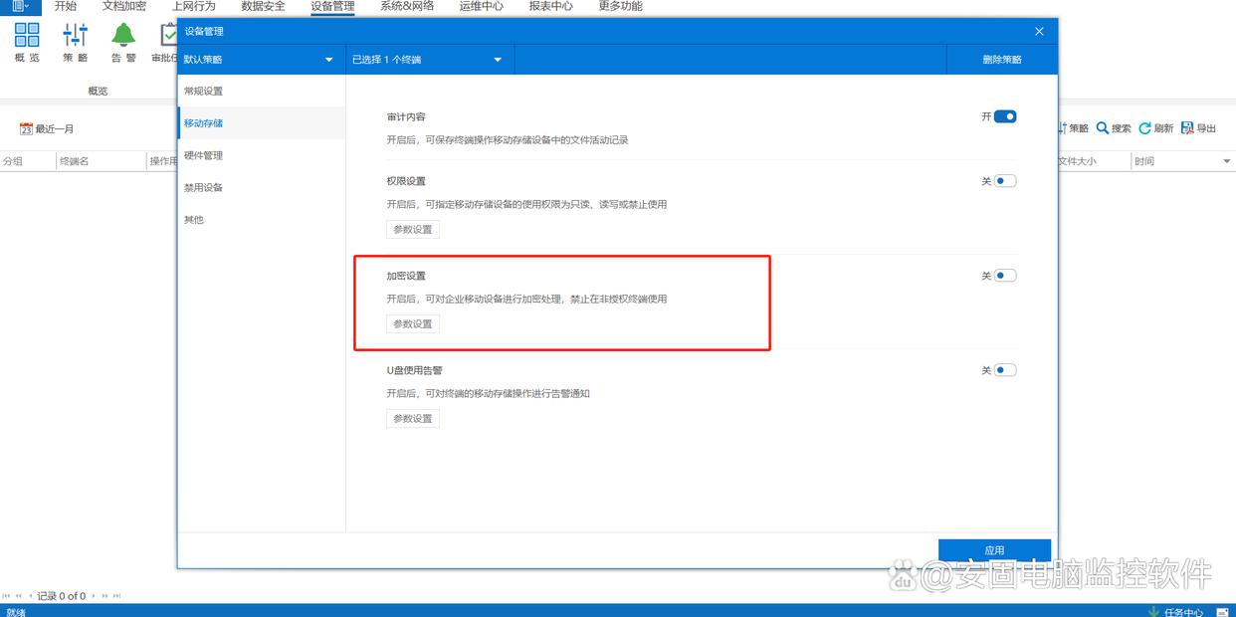1236x617 pixels.
Task: Click 参数设置 under 加密设置
Action: click(412, 323)
